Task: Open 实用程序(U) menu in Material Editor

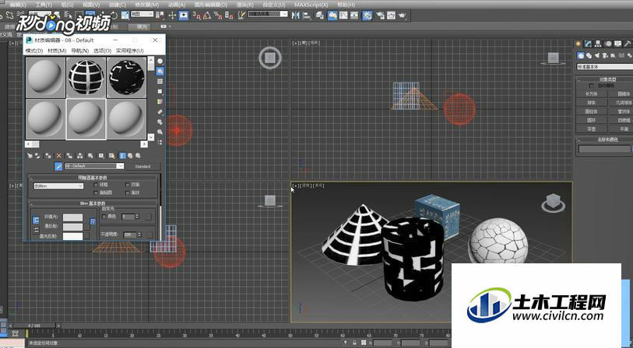Action: point(129,50)
